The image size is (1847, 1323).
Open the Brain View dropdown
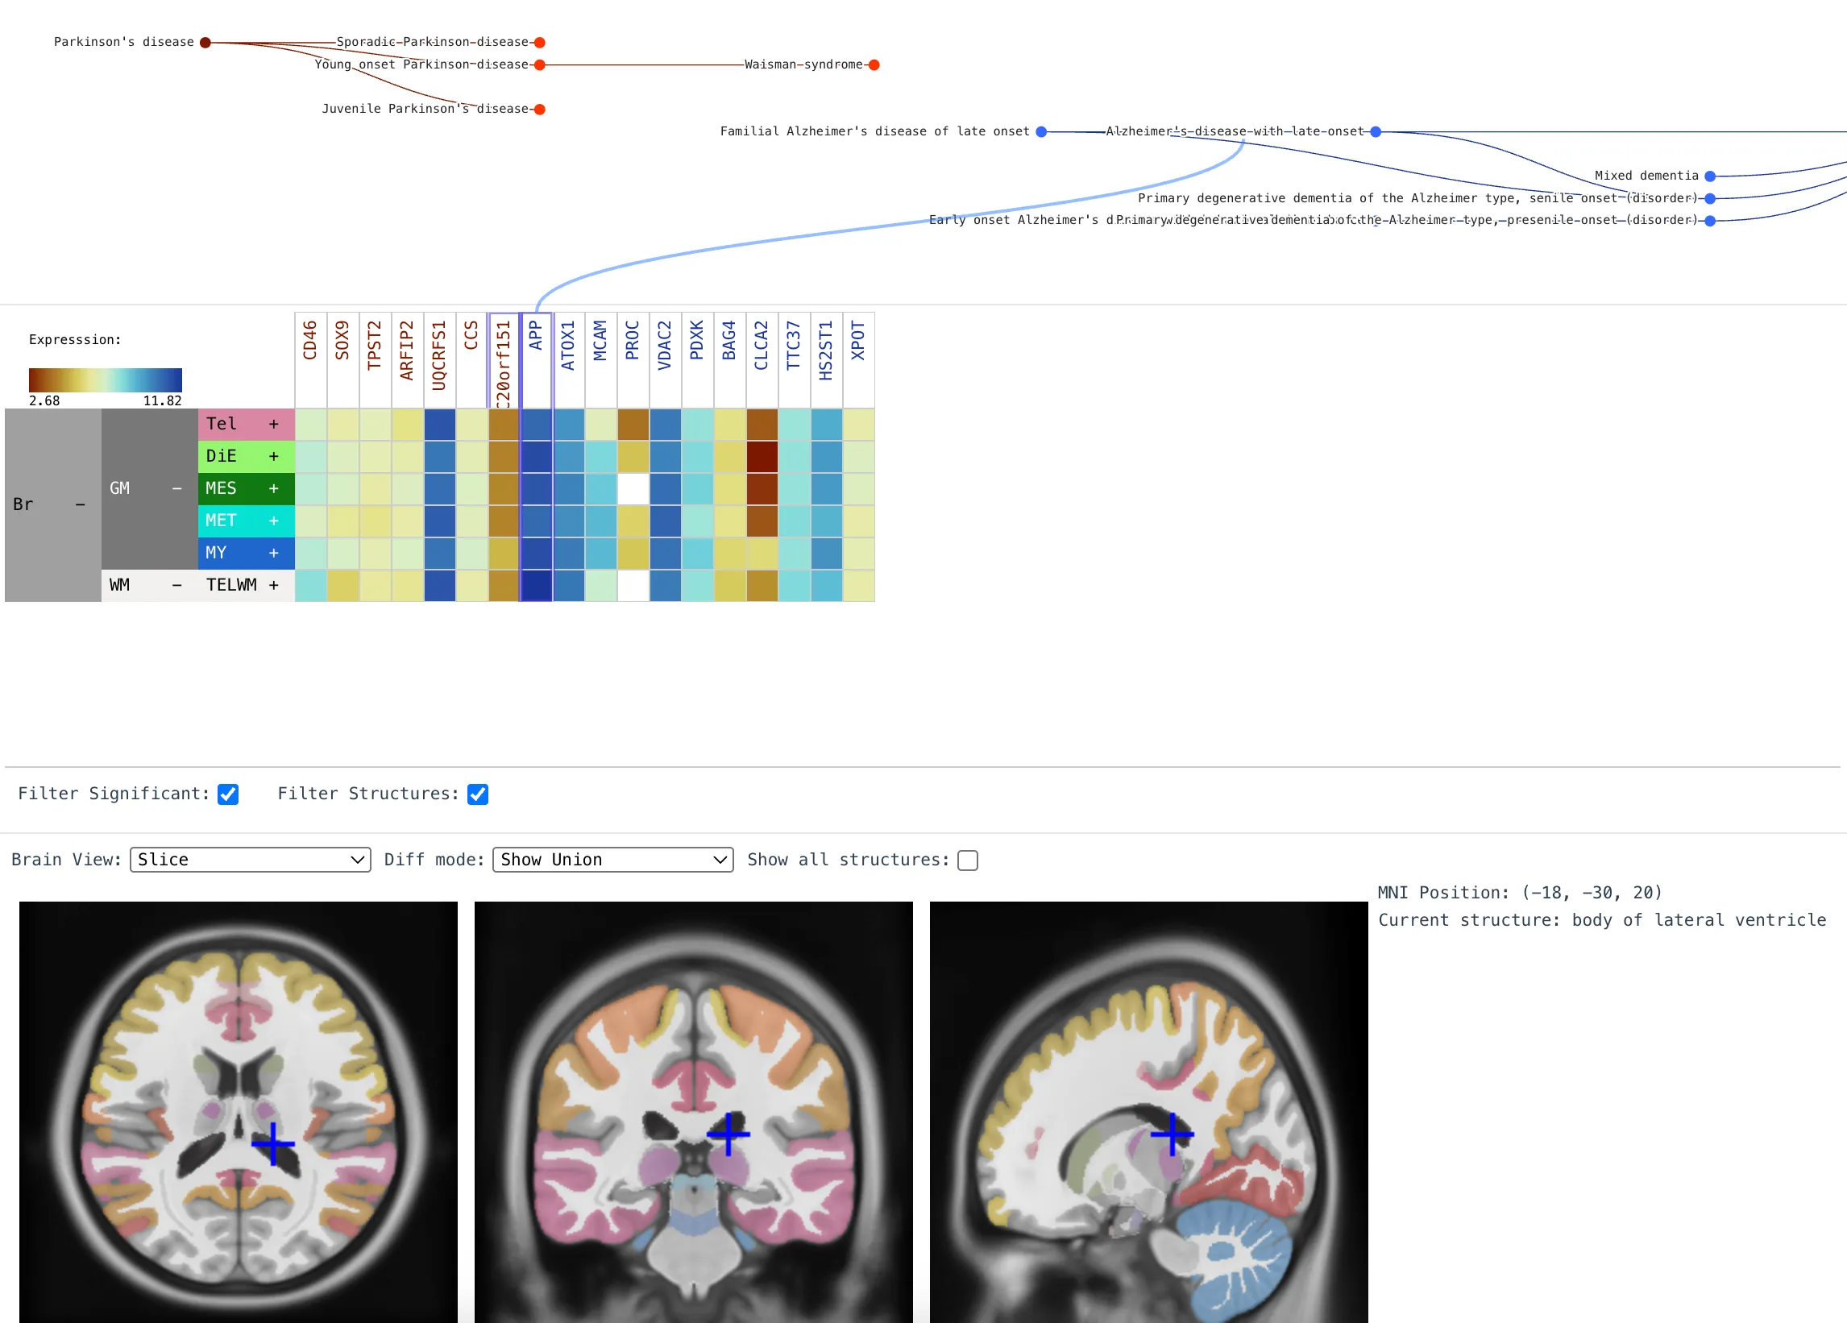point(250,860)
